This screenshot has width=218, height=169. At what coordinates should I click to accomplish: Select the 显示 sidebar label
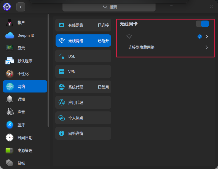point(21,48)
